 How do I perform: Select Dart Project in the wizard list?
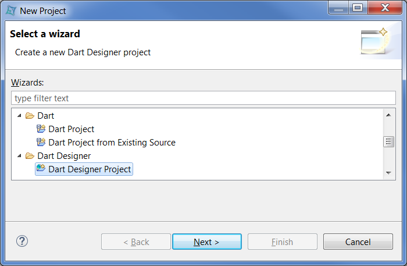(x=71, y=129)
